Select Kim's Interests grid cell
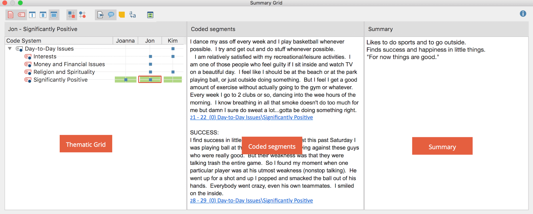 pyautogui.click(x=173, y=57)
